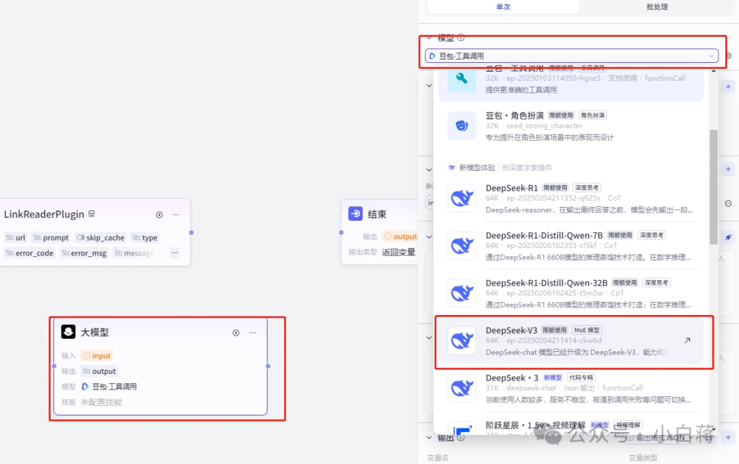The image size is (739, 464).
Task: Click the info icon next to 模型
Action: [461, 38]
